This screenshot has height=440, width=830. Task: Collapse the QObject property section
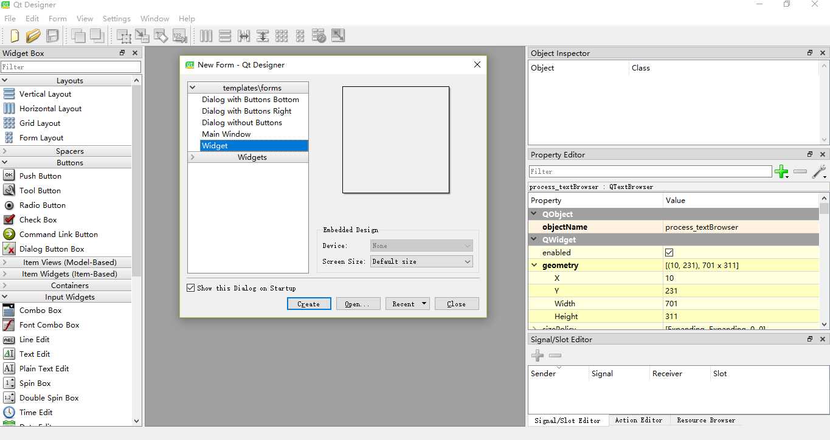(x=534, y=214)
